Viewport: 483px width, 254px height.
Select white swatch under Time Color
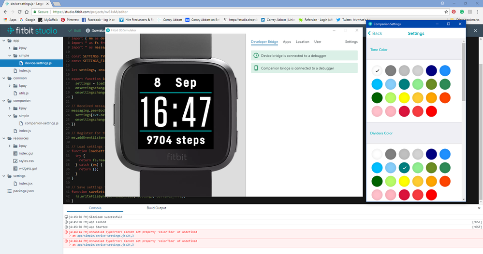tap(377, 71)
